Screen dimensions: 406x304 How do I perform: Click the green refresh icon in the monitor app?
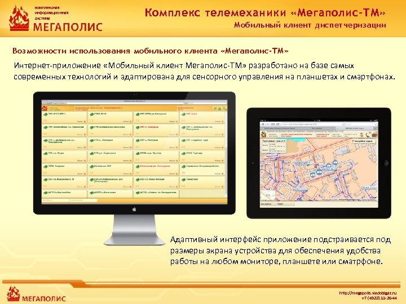pyautogui.click(x=215, y=109)
